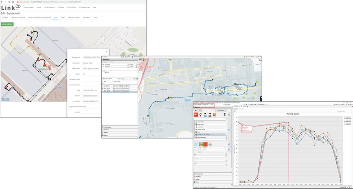Click the browser address bar URL
The width and height of the screenshot is (353, 189).
pyautogui.click(x=56, y=2)
